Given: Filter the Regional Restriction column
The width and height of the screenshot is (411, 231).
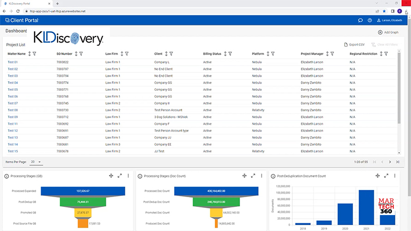Looking at the screenshot, I should [386, 54].
